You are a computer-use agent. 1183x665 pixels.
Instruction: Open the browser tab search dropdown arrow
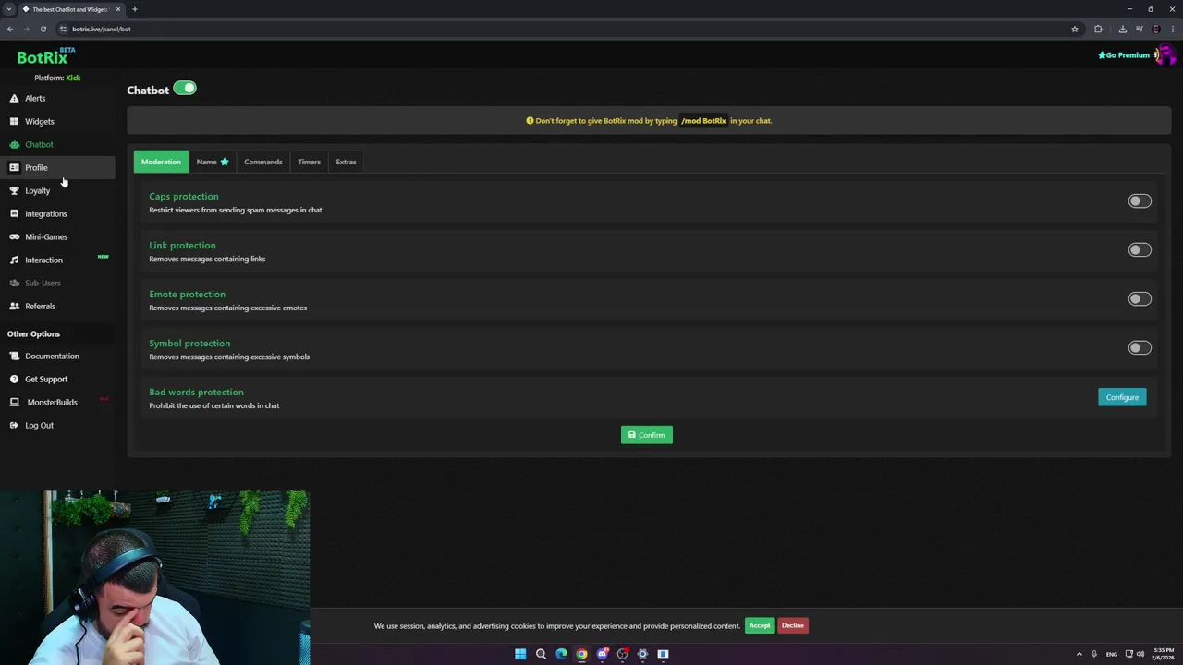[9, 9]
